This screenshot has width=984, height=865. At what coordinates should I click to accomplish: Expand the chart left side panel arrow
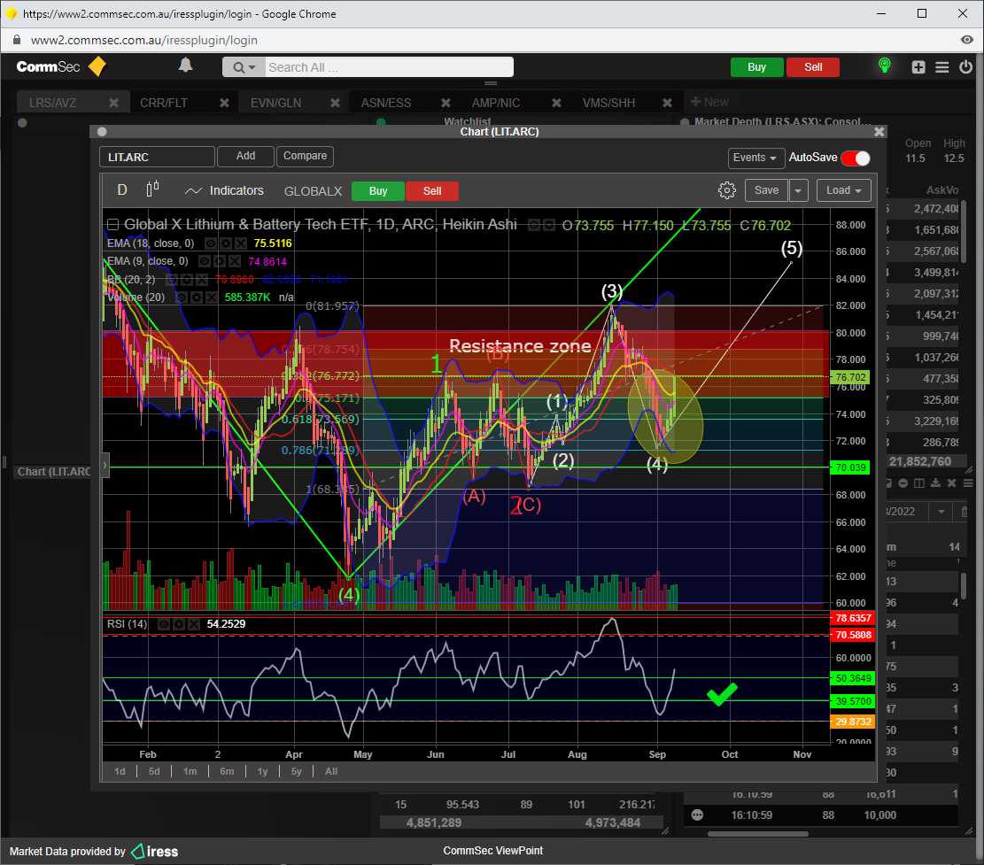105,466
